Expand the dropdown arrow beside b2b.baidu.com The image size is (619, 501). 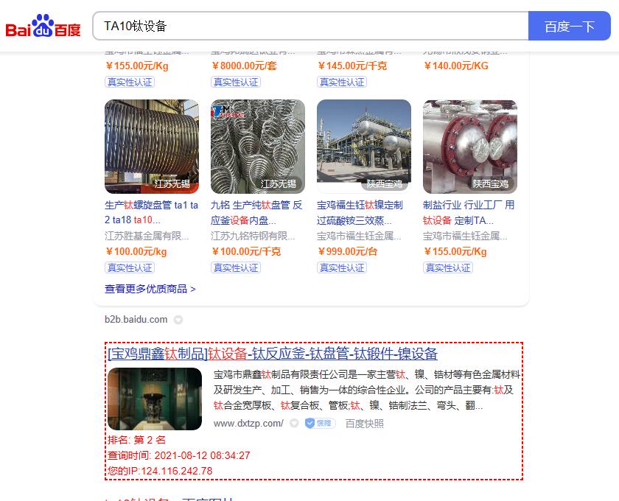click(178, 320)
